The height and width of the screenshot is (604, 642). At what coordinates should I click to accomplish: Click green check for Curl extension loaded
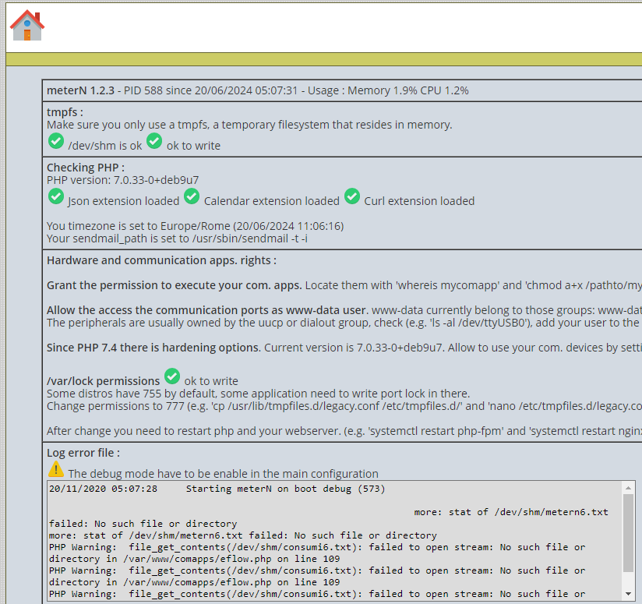click(352, 196)
